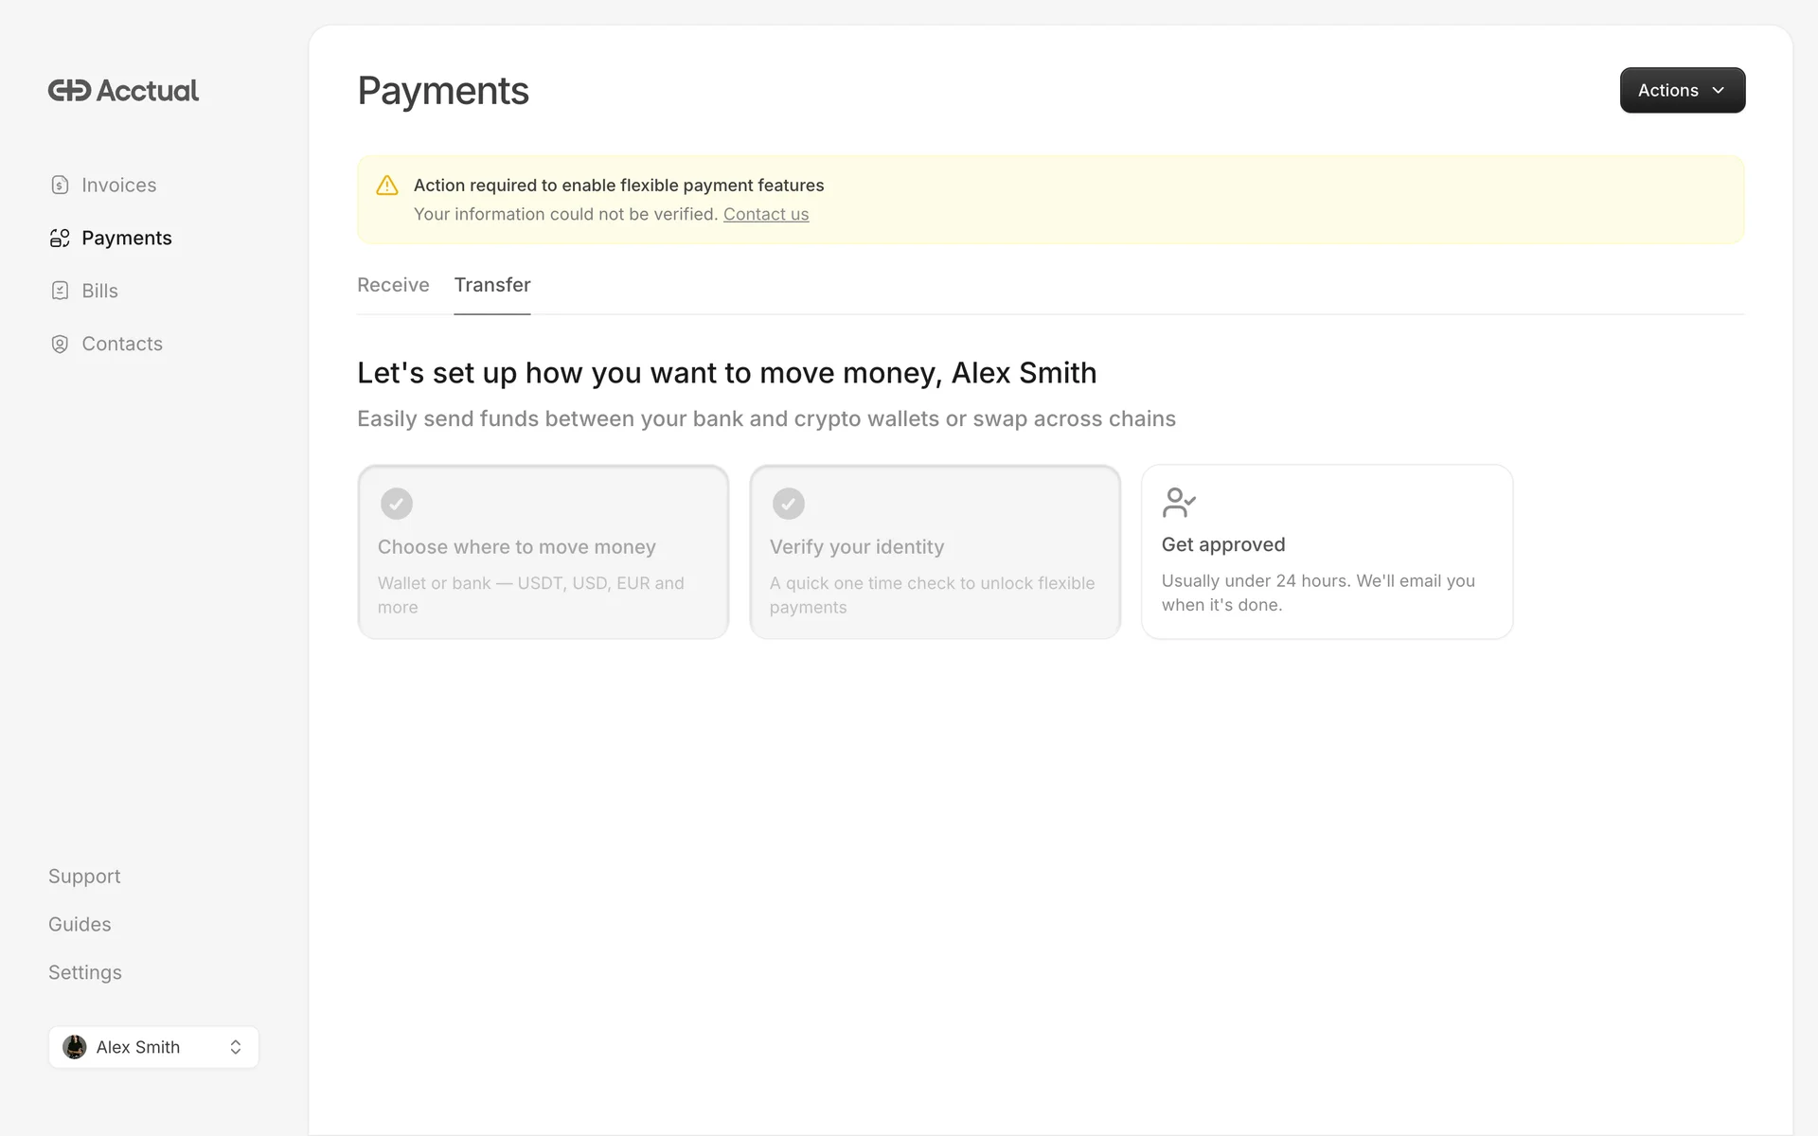
Task: Expand the Alex Smith account switcher
Action: pos(152,1047)
